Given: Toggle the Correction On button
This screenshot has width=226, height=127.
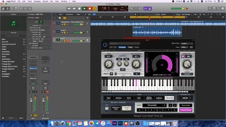Looking at the screenshot, I should click(x=183, y=56).
